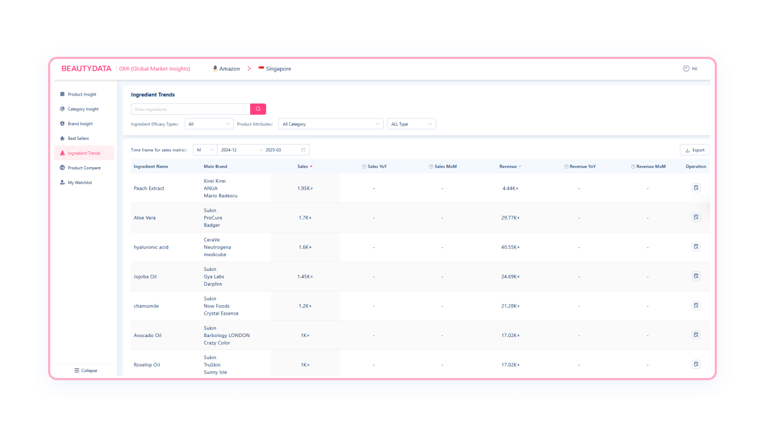Open details icon for hyaluronic acid row
The image size is (765, 437).
click(x=696, y=247)
